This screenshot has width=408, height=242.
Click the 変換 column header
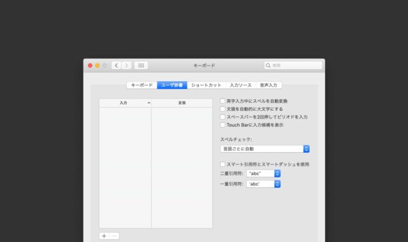(x=182, y=103)
